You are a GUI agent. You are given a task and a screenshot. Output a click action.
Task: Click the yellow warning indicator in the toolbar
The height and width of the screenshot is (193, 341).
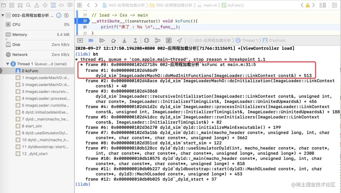click(x=307, y=5)
